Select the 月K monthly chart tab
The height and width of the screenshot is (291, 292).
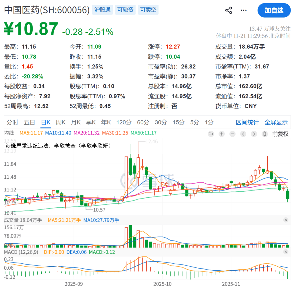[x=76, y=122]
